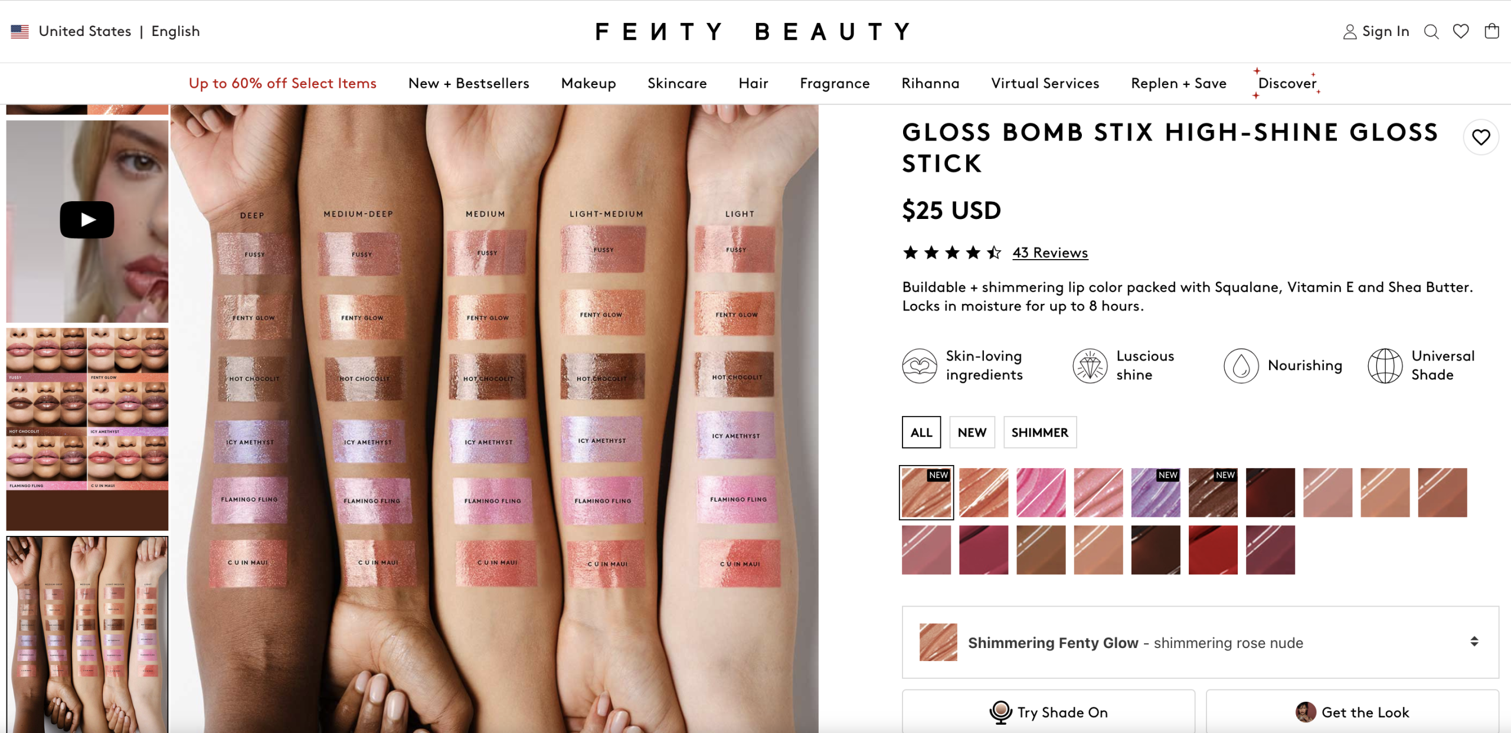Image resolution: width=1511 pixels, height=733 pixels.
Task: Click the Luscious shine diamond icon
Action: click(1090, 366)
